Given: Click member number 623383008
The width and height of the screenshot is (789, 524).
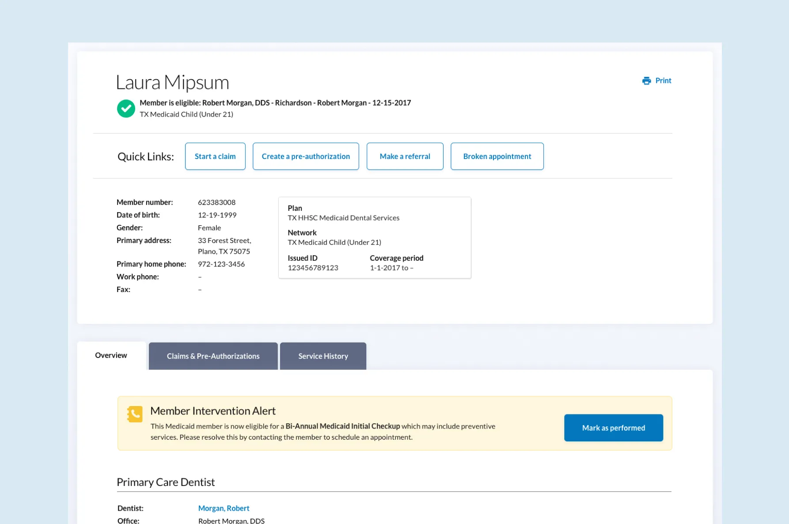Looking at the screenshot, I should tap(216, 202).
